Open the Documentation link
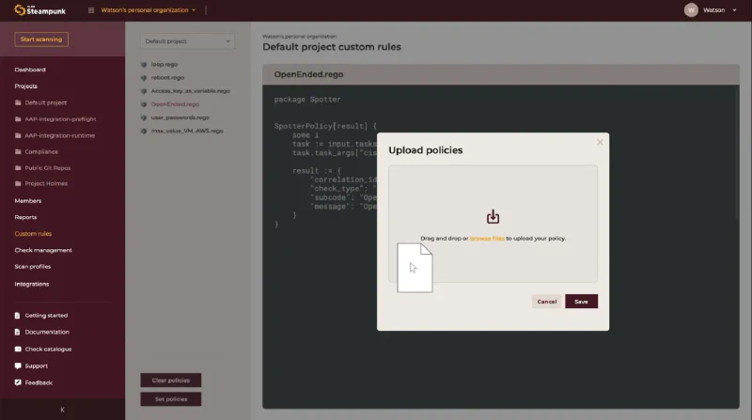The image size is (752, 420). pos(47,332)
